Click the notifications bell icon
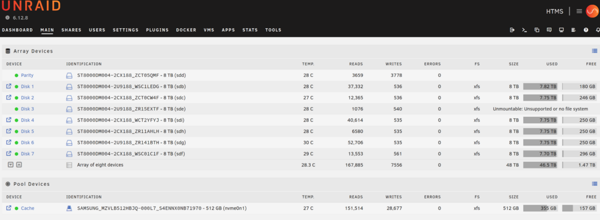Image resolution: width=600 pixels, height=220 pixels. point(598,30)
